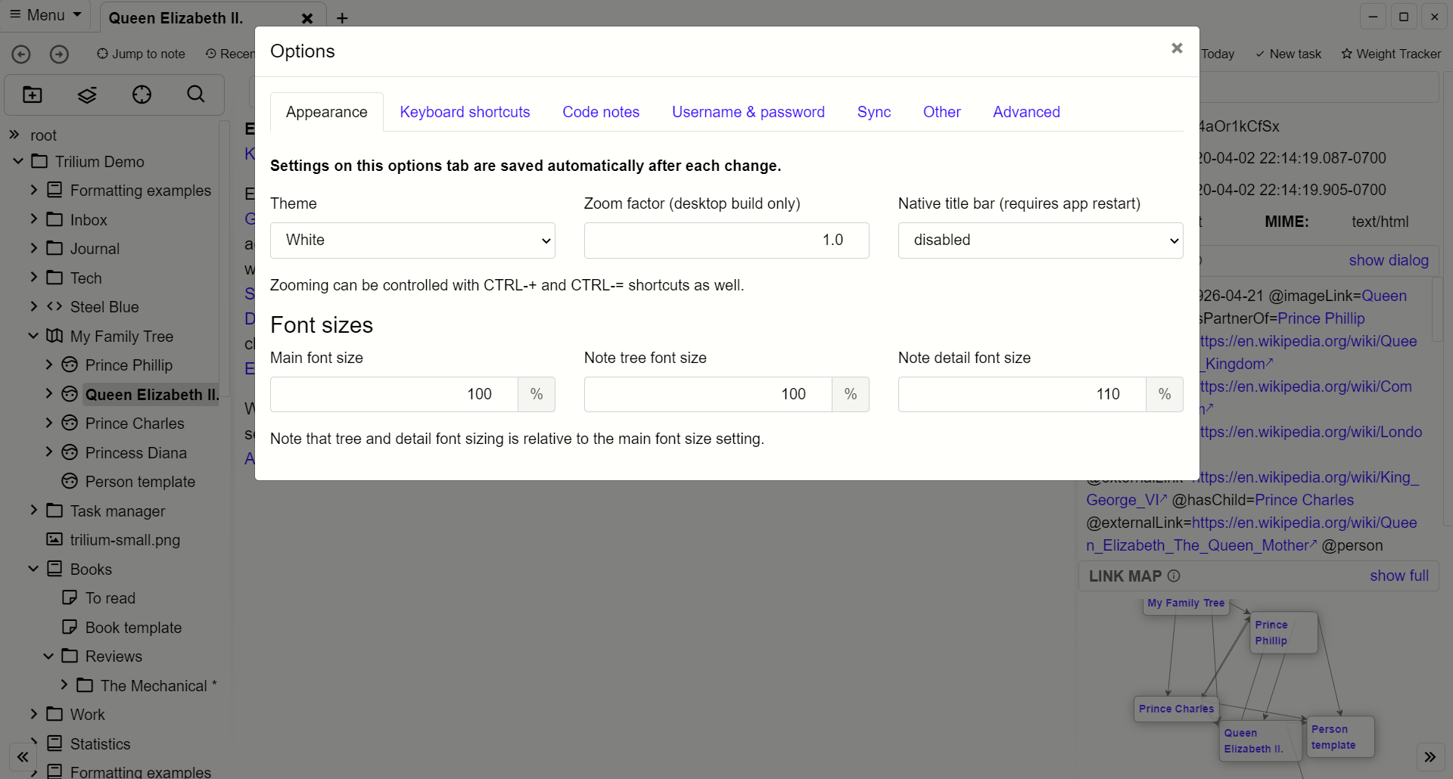Click Jump to note

coord(141,54)
